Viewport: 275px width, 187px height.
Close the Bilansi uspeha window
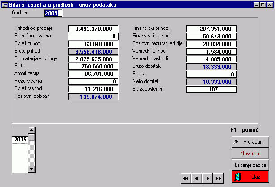tap(270, 5)
